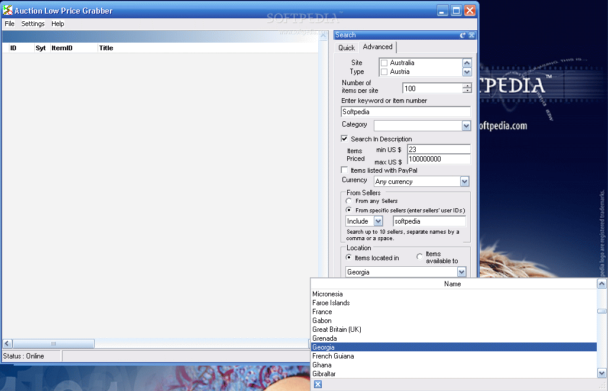Open the File menu
The height and width of the screenshot is (391, 608).
click(9, 24)
